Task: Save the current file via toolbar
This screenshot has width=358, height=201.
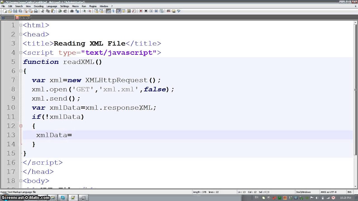Action: [15, 11]
